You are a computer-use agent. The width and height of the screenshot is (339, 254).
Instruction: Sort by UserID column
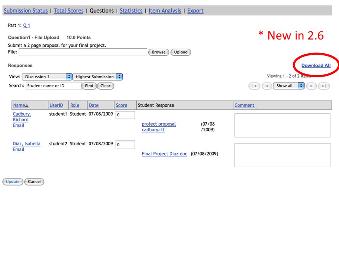56,105
